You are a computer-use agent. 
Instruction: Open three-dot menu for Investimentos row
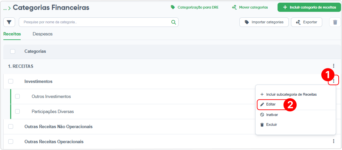(333, 81)
